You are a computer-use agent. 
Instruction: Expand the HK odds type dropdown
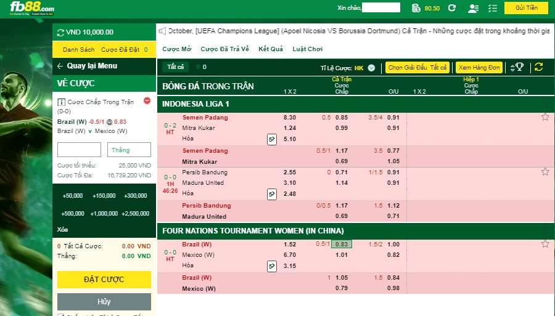pos(371,68)
